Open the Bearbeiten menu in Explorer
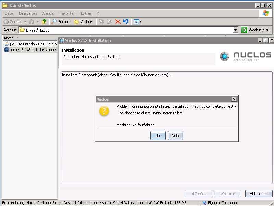 coord(28,13)
